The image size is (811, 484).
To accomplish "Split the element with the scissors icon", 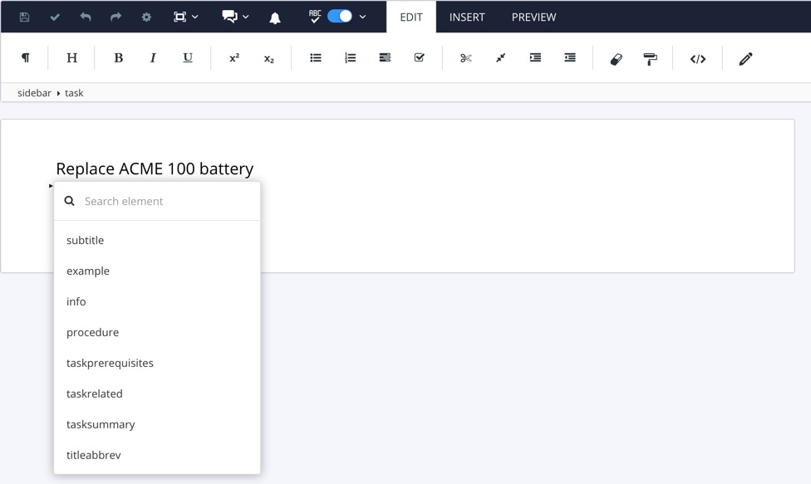I will click(465, 58).
